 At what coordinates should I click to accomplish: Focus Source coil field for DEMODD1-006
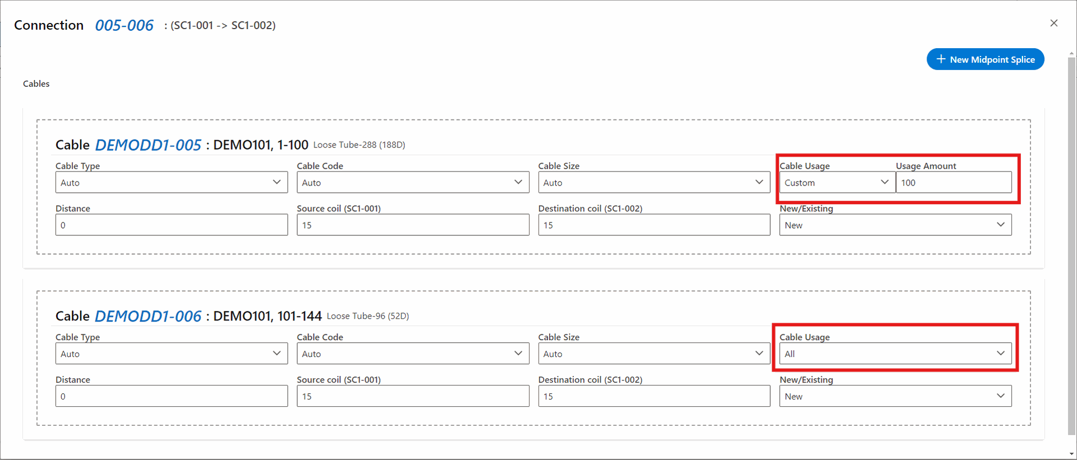[x=413, y=396]
